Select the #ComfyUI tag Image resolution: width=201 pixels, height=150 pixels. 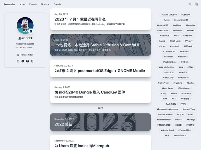tap(186, 15)
